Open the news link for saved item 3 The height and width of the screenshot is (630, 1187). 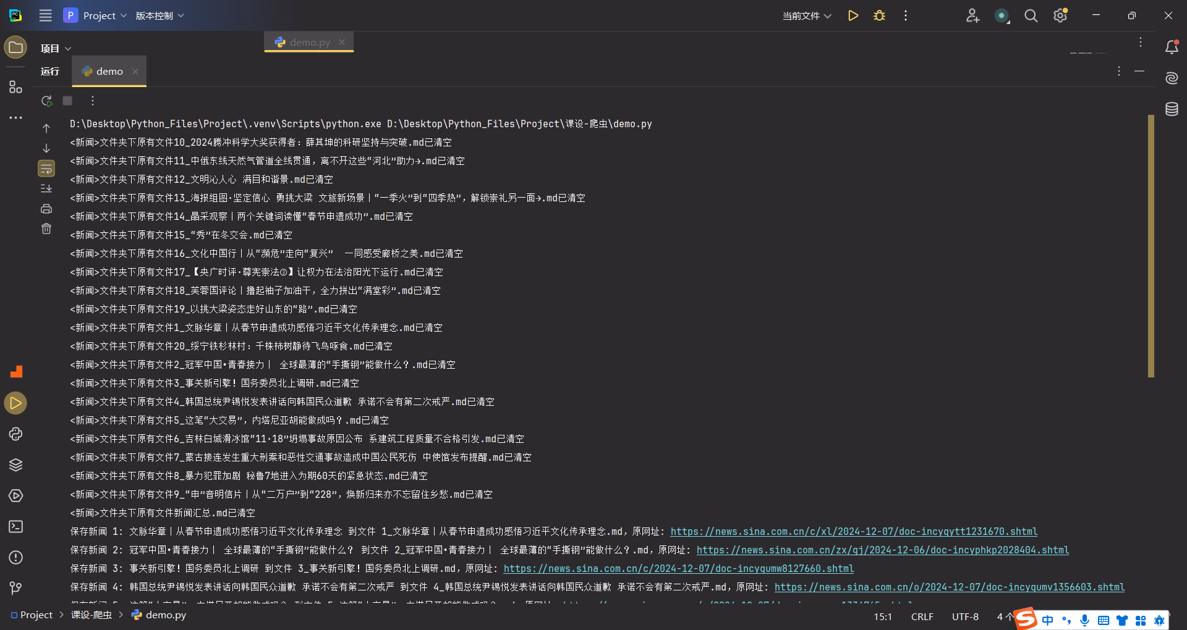(x=678, y=568)
